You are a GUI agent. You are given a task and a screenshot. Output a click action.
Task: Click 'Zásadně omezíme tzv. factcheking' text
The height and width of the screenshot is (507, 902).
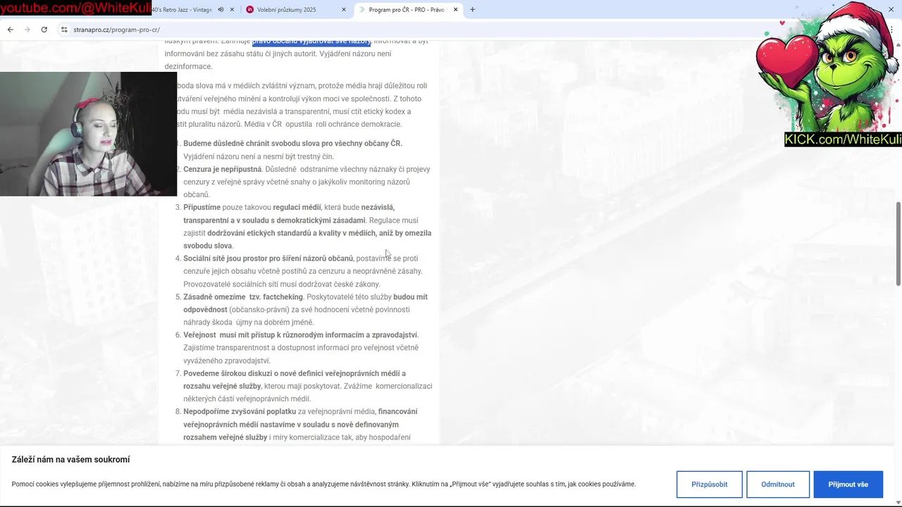coord(243,297)
